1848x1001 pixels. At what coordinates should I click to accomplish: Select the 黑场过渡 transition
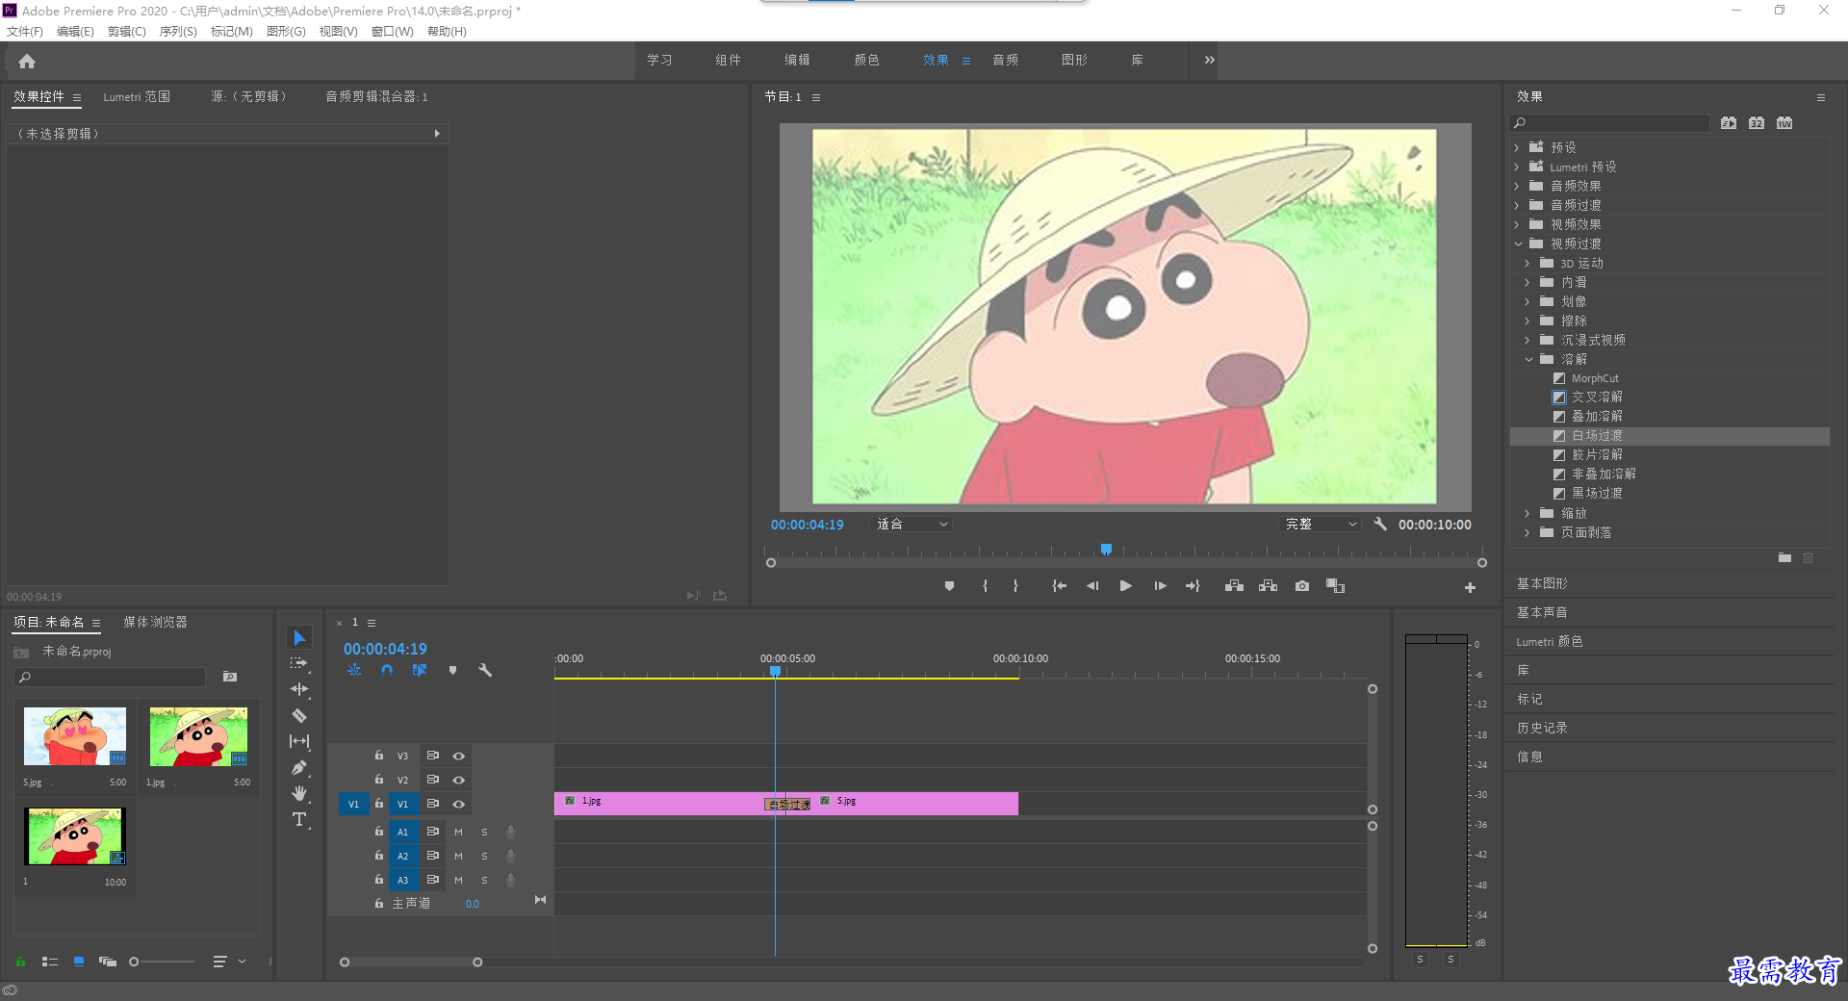point(1597,493)
